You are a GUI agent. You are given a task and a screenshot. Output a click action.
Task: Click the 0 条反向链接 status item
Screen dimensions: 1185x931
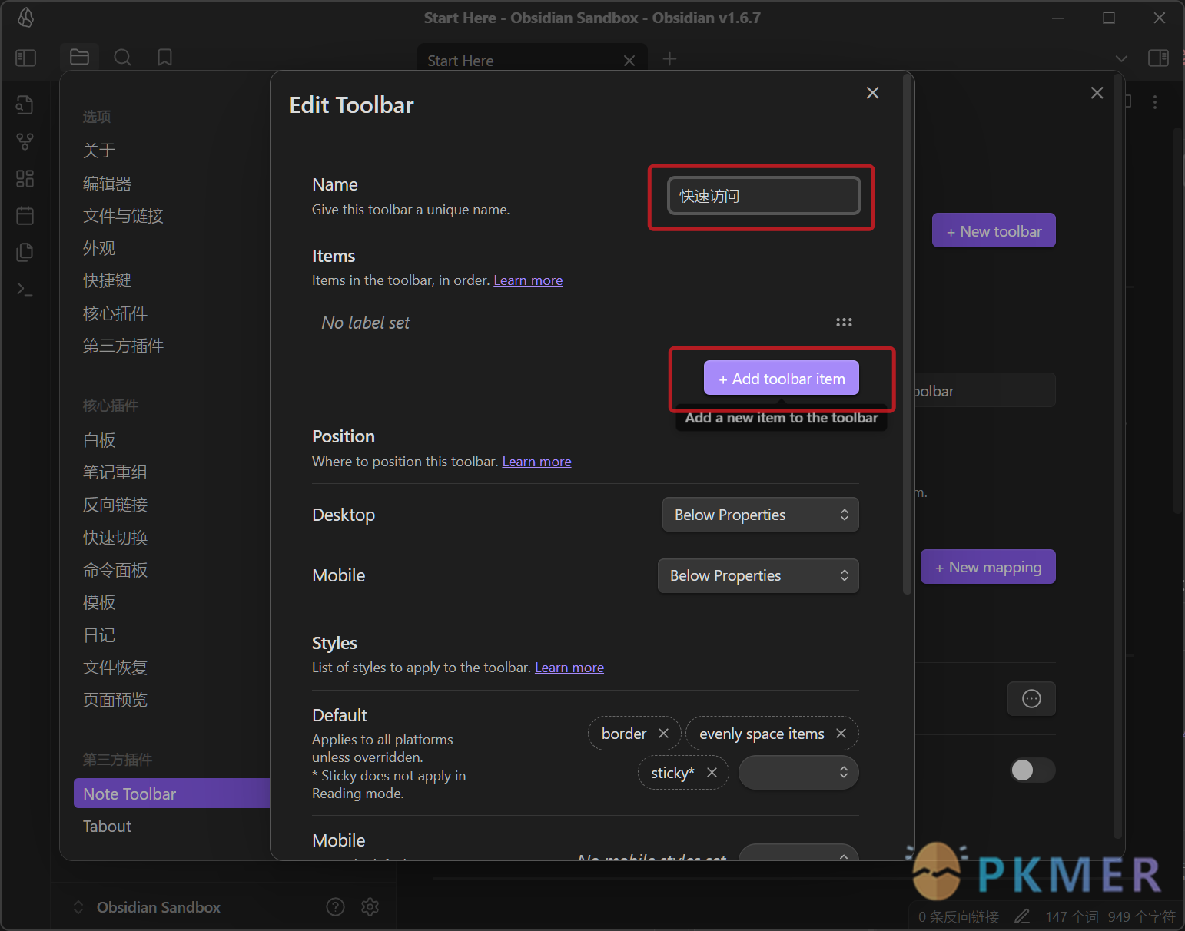[x=958, y=916]
